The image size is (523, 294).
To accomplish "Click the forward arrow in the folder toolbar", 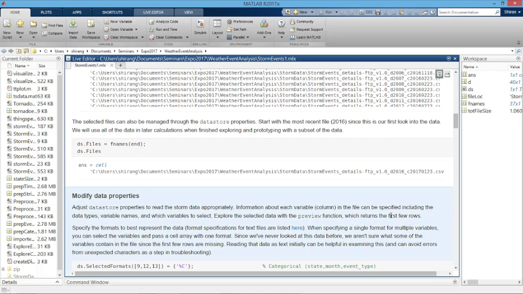I will (x=11, y=51).
